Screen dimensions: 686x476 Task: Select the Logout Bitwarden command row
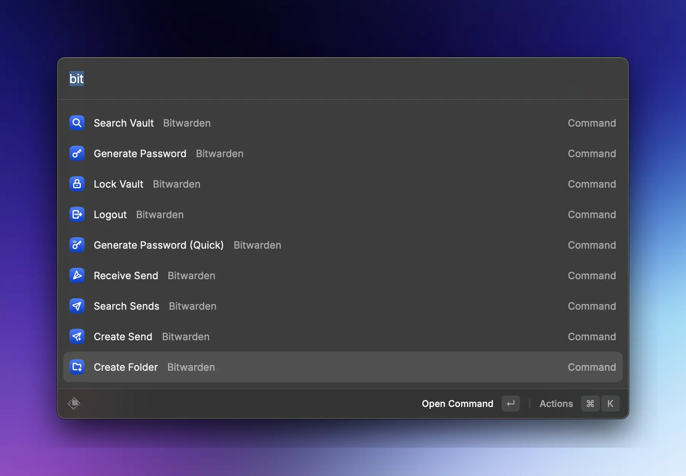pyautogui.click(x=267, y=214)
